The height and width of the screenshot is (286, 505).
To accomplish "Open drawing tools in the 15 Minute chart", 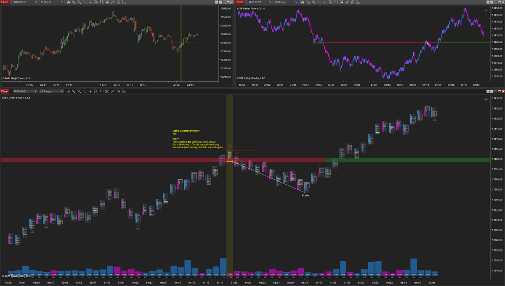I will click(74, 2).
